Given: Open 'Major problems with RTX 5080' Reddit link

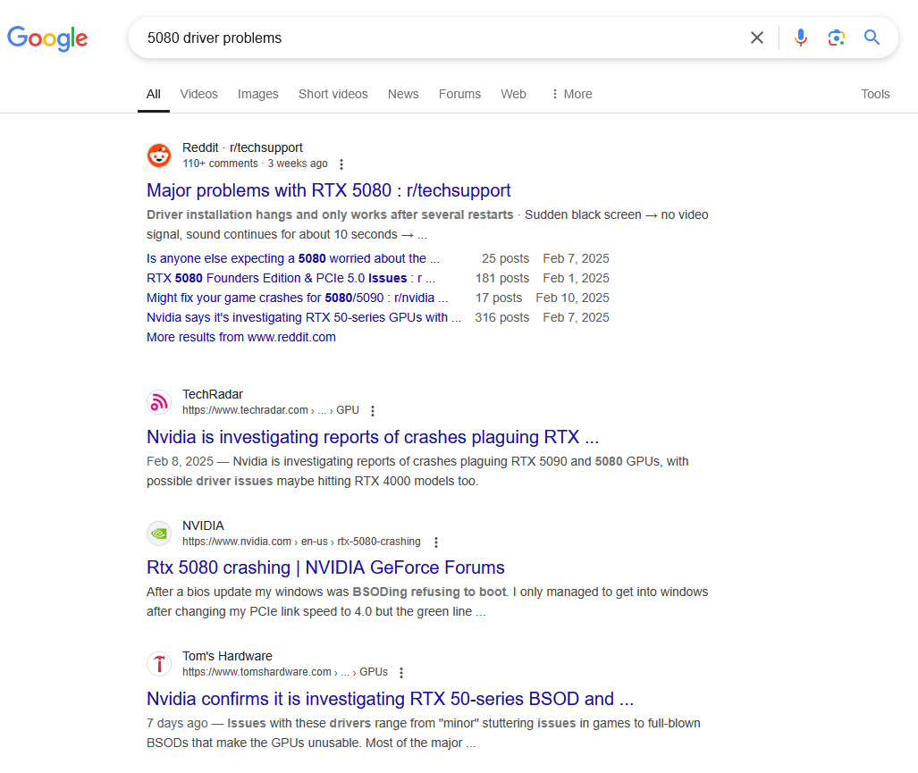Looking at the screenshot, I should pos(328,190).
